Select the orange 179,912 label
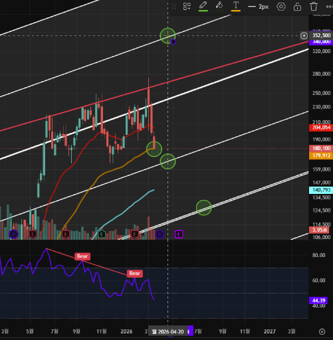This screenshot has width=333, height=340. pos(321,155)
